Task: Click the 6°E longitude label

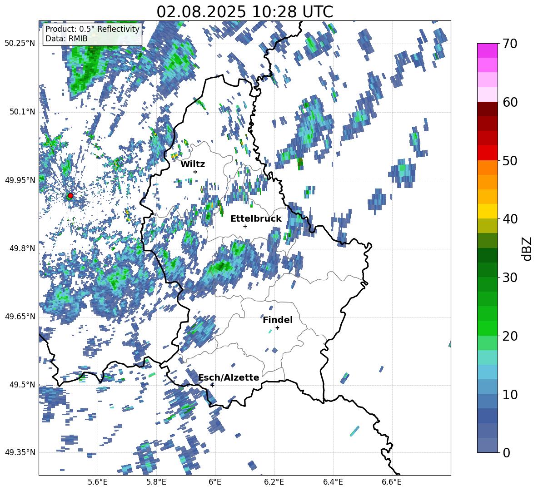Action: pos(215,482)
